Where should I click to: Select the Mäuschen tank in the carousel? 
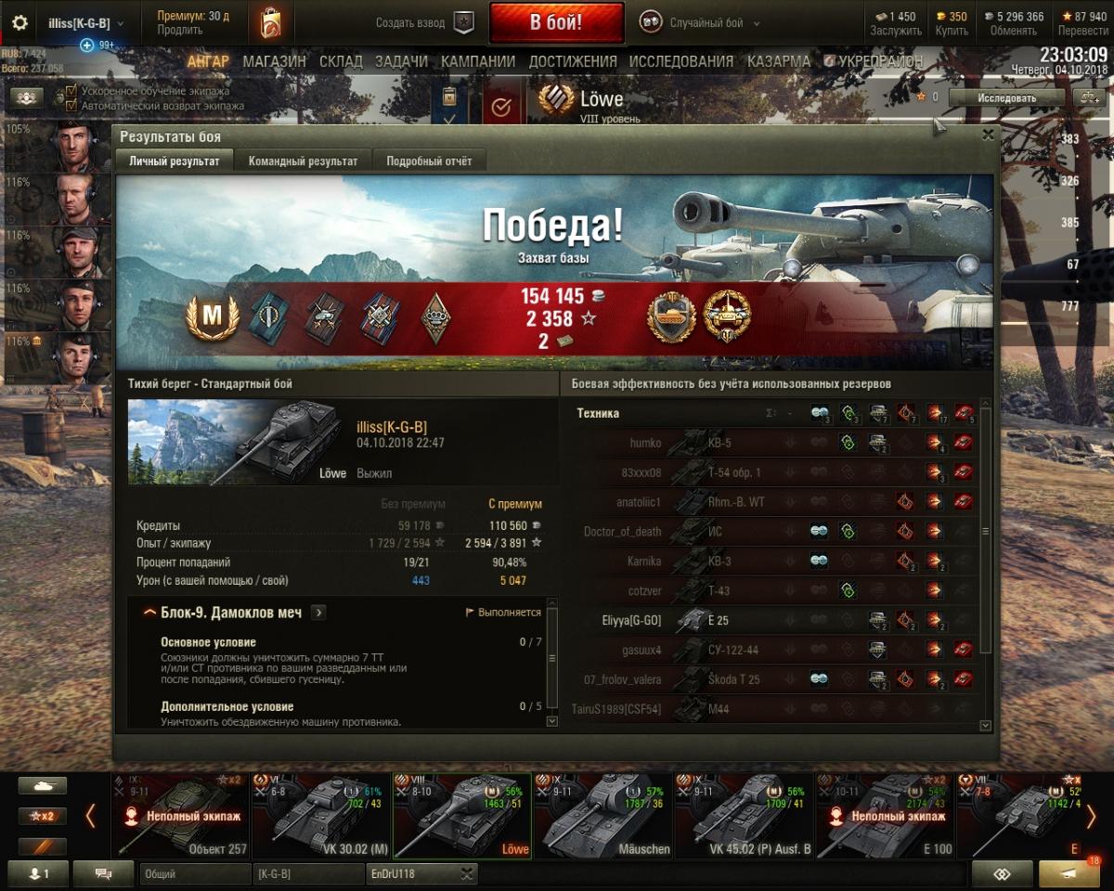(603, 815)
